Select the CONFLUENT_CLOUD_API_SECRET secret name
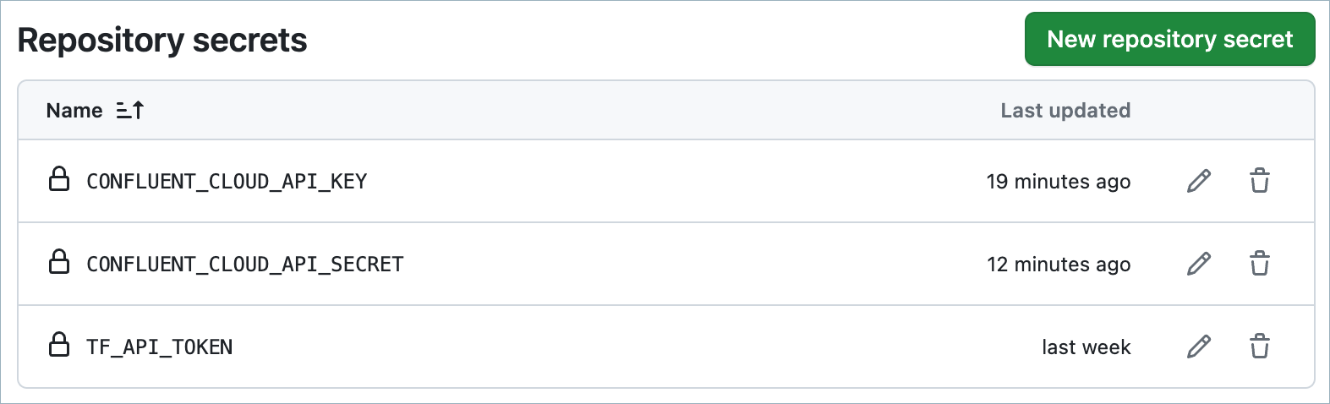The width and height of the screenshot is (1330, 404). click(245, 265)
